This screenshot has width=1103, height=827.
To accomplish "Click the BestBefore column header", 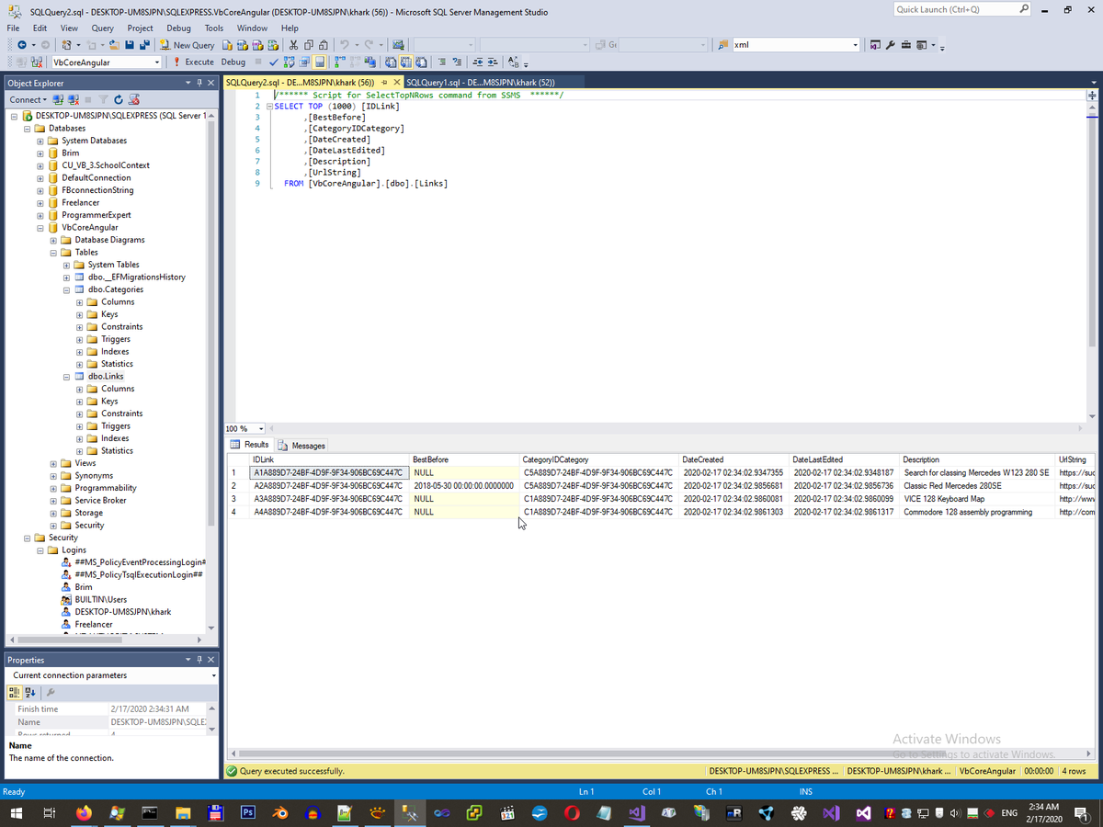I will 464,459.
